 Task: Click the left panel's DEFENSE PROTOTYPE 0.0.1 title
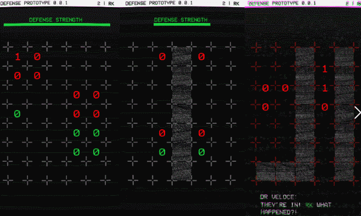point(34,3)
